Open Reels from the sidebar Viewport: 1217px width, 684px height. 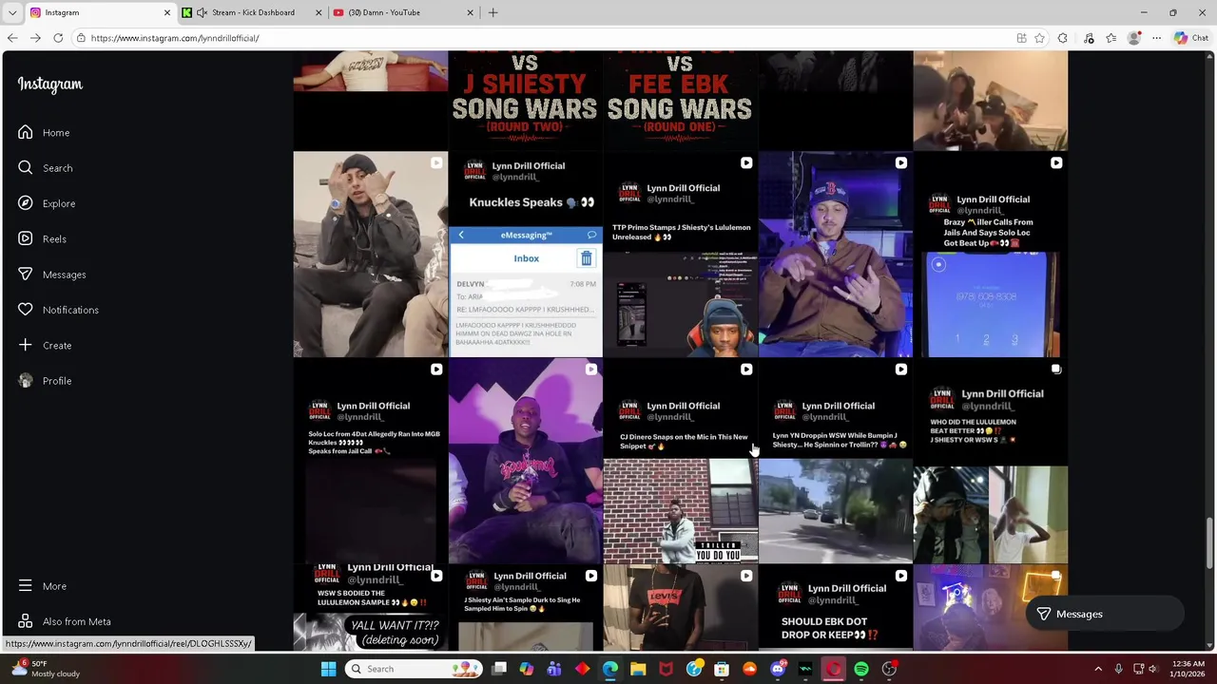pos(42,239)
